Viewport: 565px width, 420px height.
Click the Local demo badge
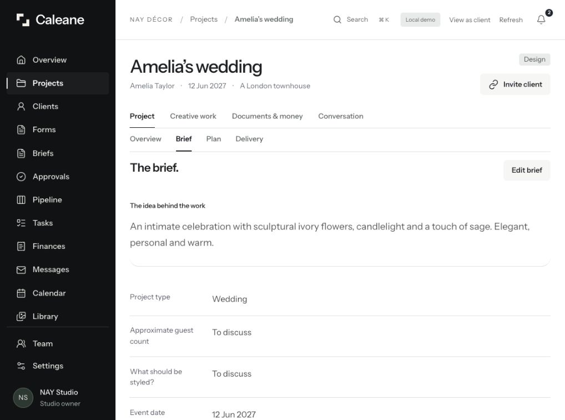coord(420,20)
